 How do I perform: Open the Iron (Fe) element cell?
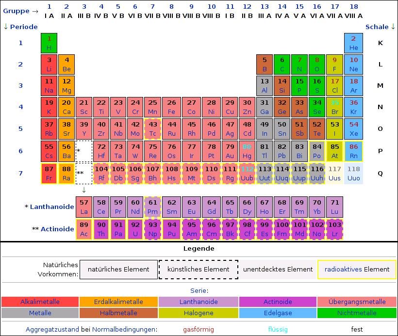click(171, 107)
